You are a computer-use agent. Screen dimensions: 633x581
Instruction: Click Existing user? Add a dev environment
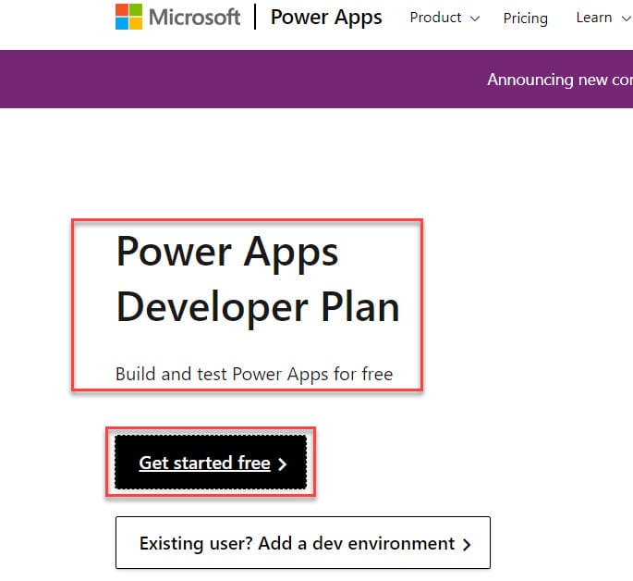point(303,543)
